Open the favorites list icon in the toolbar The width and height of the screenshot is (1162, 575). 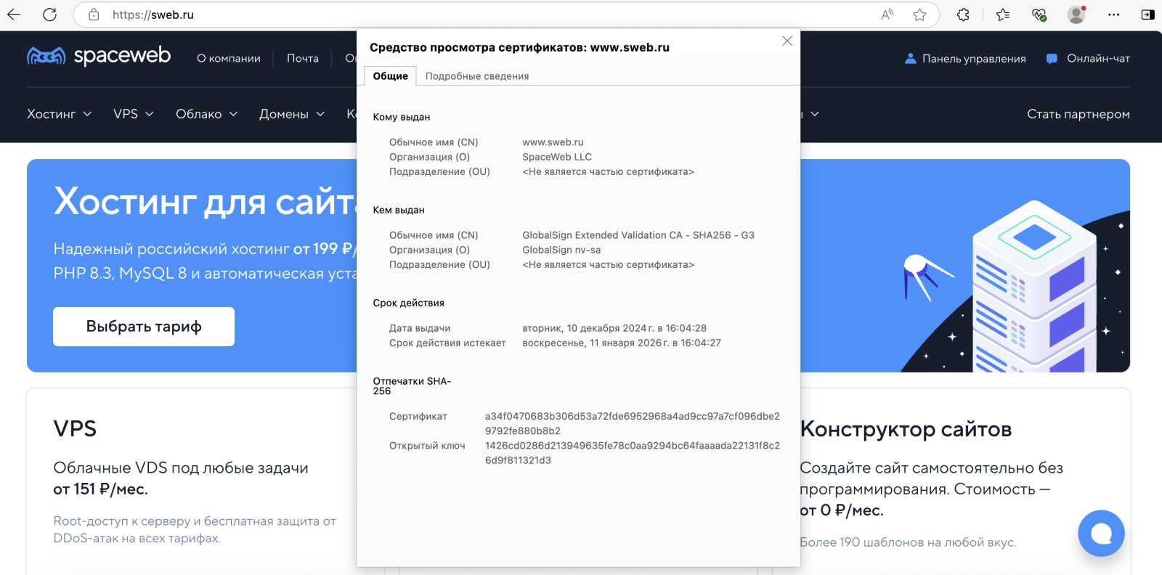click(x=1003, y=15)
